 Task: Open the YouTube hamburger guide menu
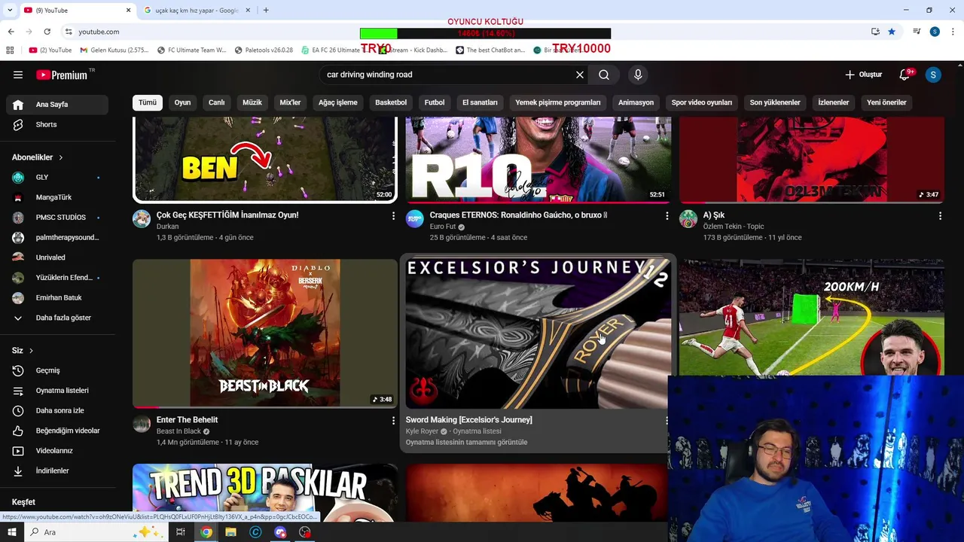(18, 75)
